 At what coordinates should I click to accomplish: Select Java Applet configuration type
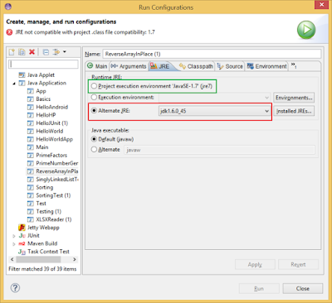click(x=41, y=75)
